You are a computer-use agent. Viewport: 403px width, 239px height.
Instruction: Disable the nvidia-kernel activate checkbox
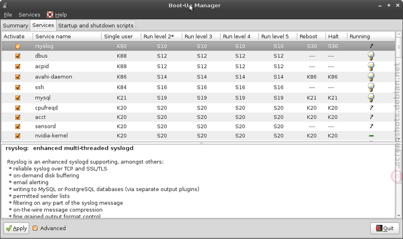18,136
